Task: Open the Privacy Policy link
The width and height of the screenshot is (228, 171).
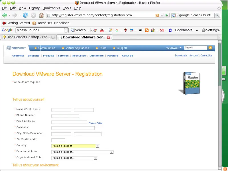Action: 95,123
